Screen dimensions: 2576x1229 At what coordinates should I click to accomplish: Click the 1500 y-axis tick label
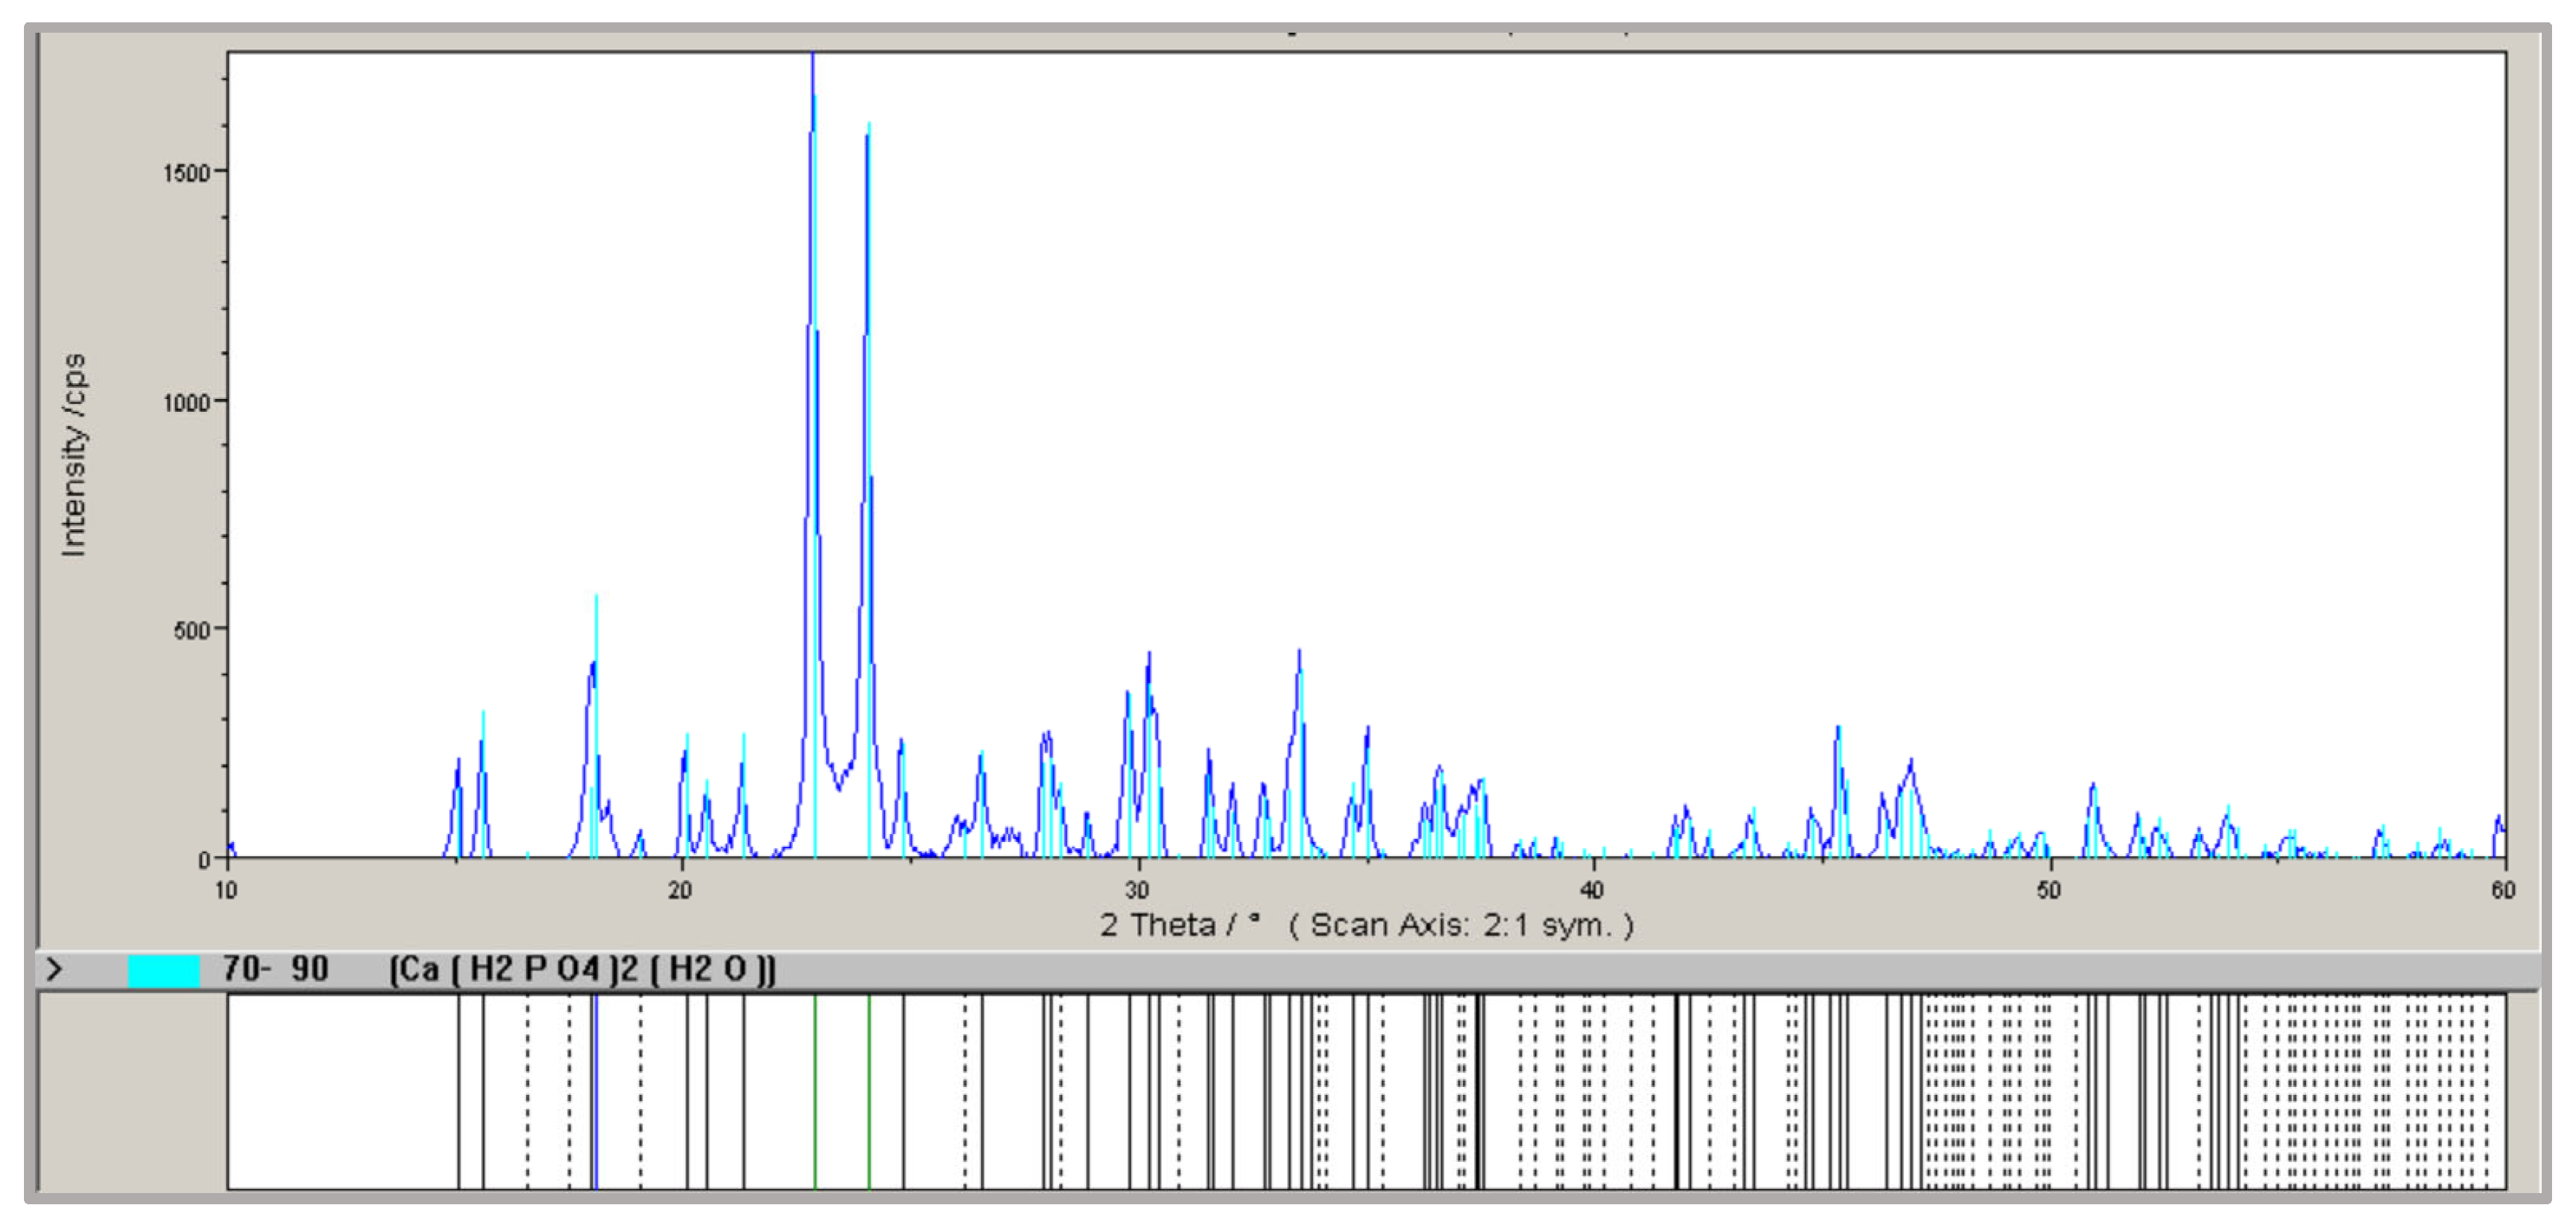[x=186, y=173]
